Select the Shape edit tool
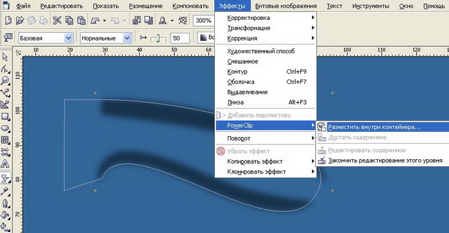 point(5,69)
